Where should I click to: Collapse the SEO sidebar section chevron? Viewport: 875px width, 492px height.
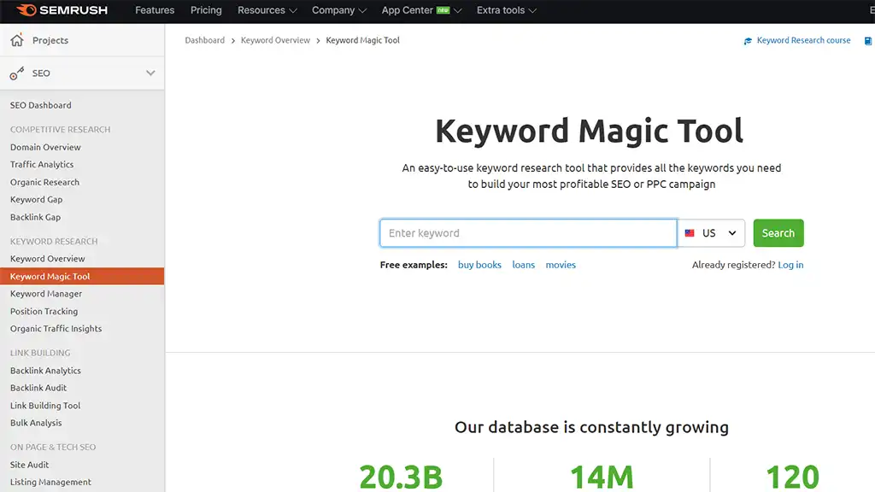click(150, 73)
